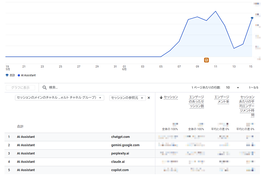The width and height of the screenshot is (264, 176).
Task: Click the 合計 totals row label
Action: [20, 126]
